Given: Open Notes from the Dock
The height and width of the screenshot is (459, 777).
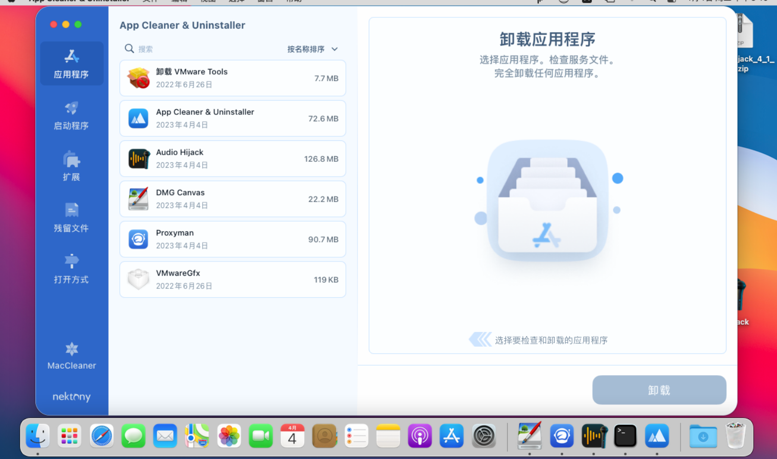Looking at the screenshot, I should (x=388, y=436).
